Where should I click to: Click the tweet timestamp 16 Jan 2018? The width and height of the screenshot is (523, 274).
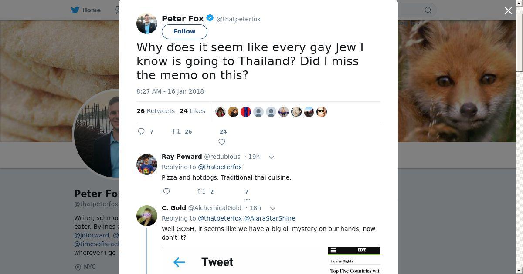[x=170, y=91]
